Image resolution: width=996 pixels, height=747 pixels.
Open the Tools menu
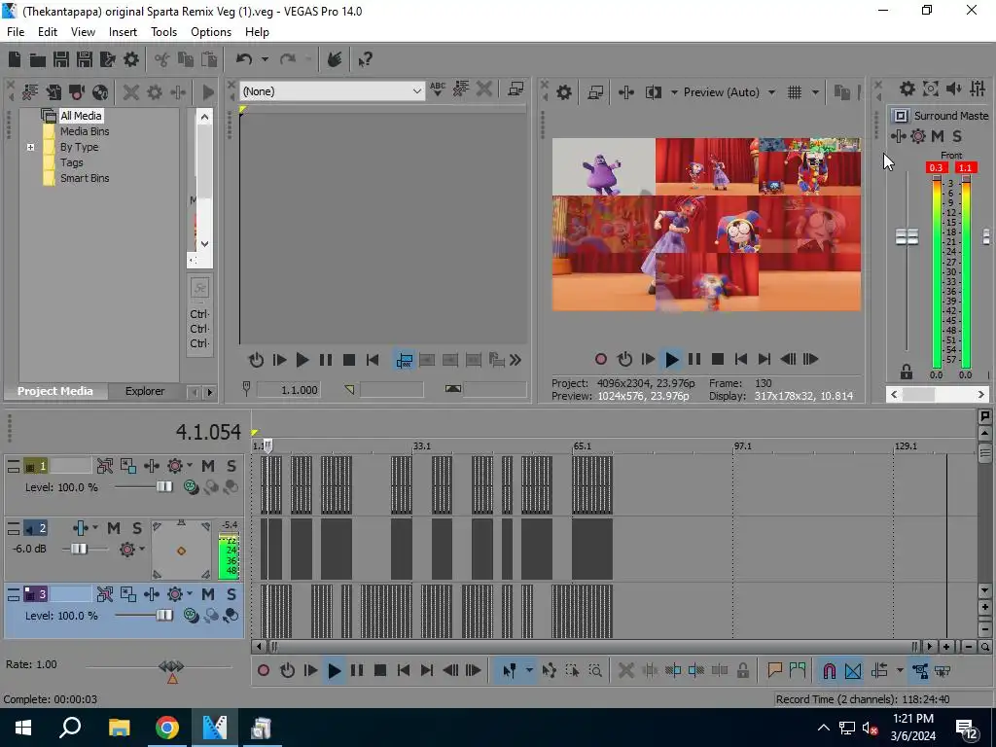click(163, 32)
